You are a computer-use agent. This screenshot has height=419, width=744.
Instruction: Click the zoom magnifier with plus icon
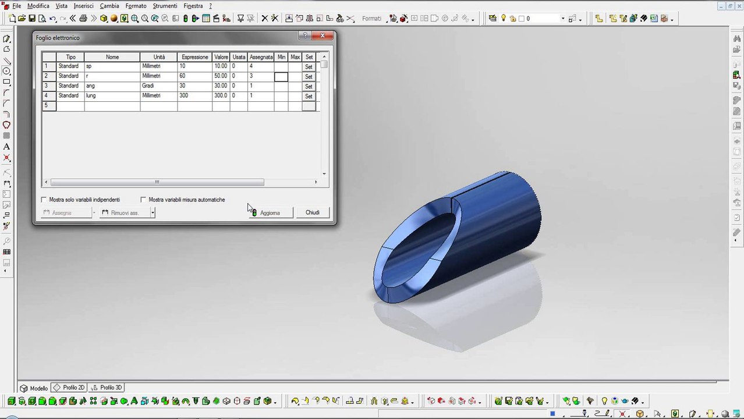click(134, 19)
